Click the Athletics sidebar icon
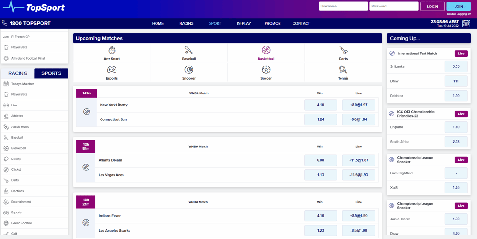 click(x=6, y=116)
